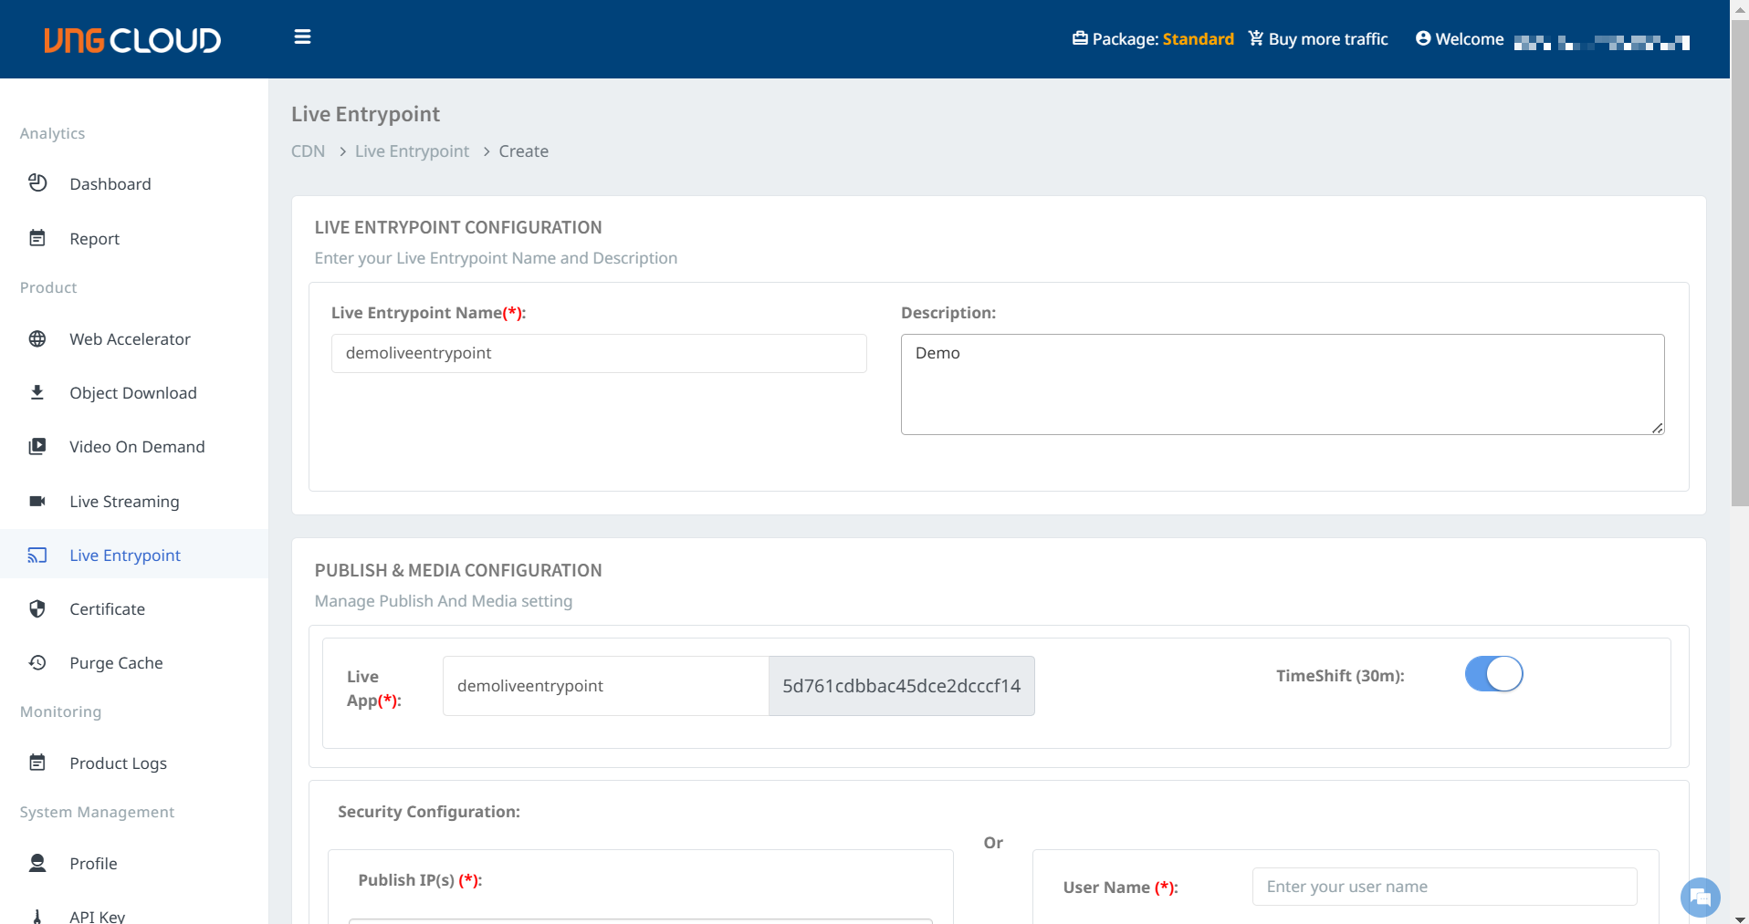1749x924 pixels.
Task: Open Product Logs in sidebar
Action: pos(118,763)
